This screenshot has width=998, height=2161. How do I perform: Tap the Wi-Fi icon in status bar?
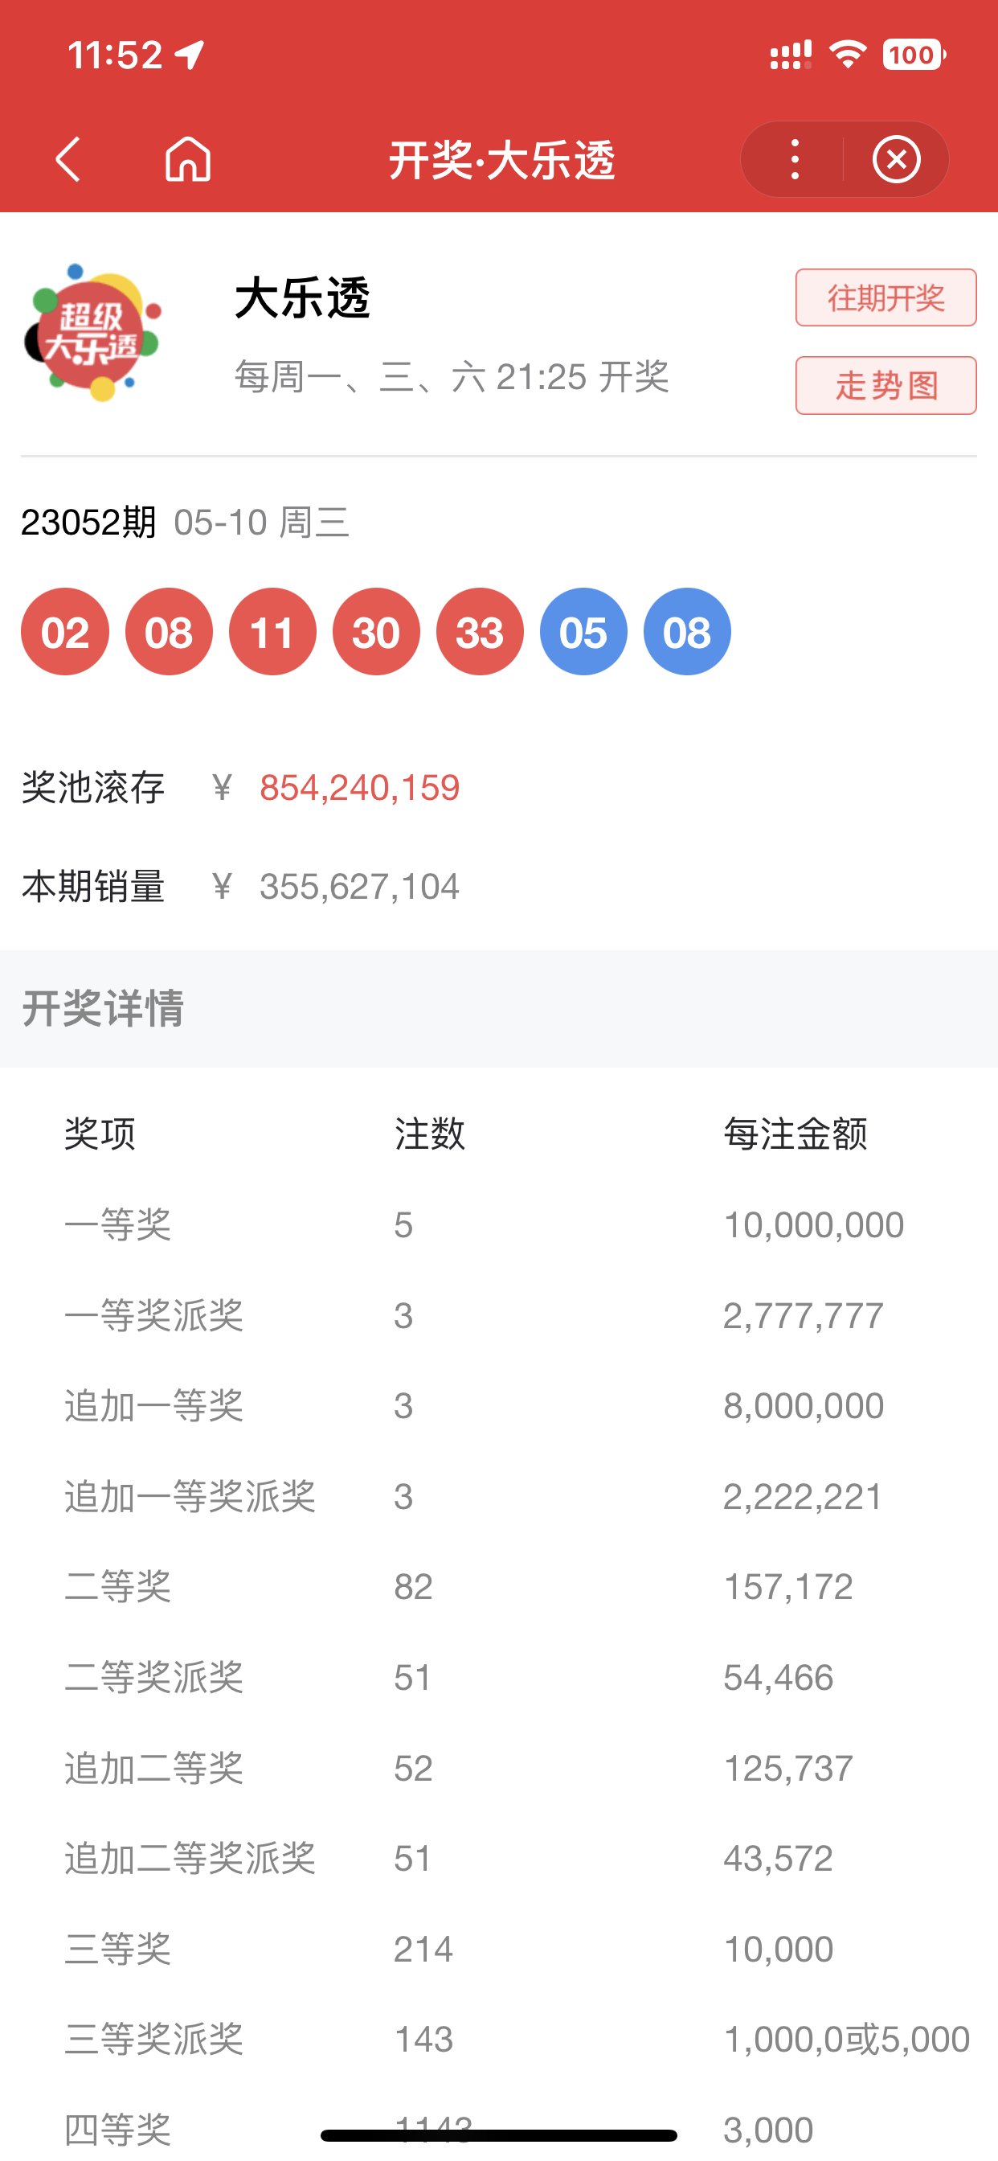point(848,55)
